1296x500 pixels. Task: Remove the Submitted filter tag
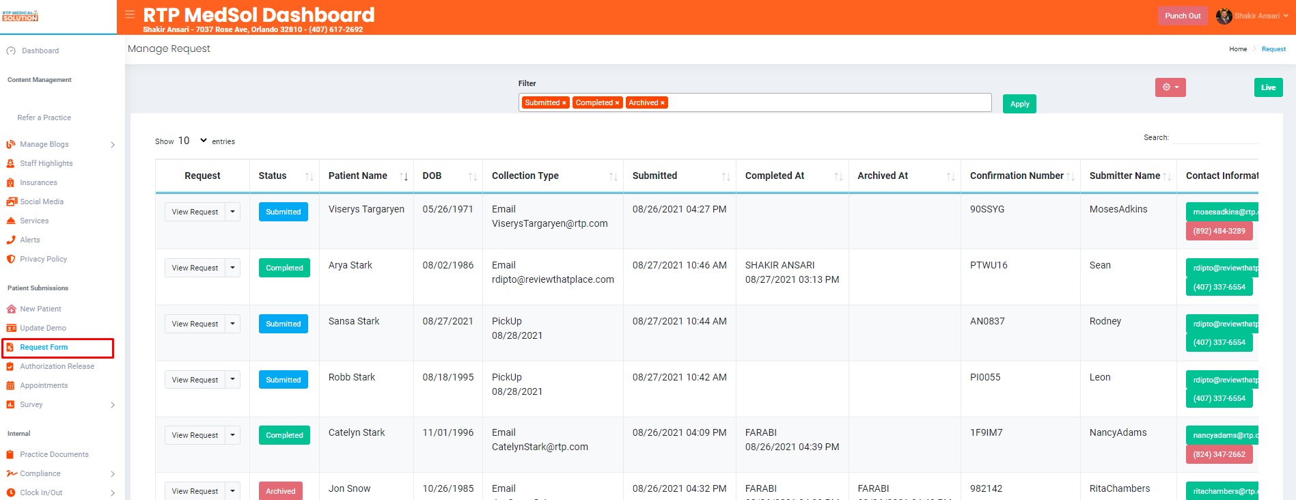[564, 103]
